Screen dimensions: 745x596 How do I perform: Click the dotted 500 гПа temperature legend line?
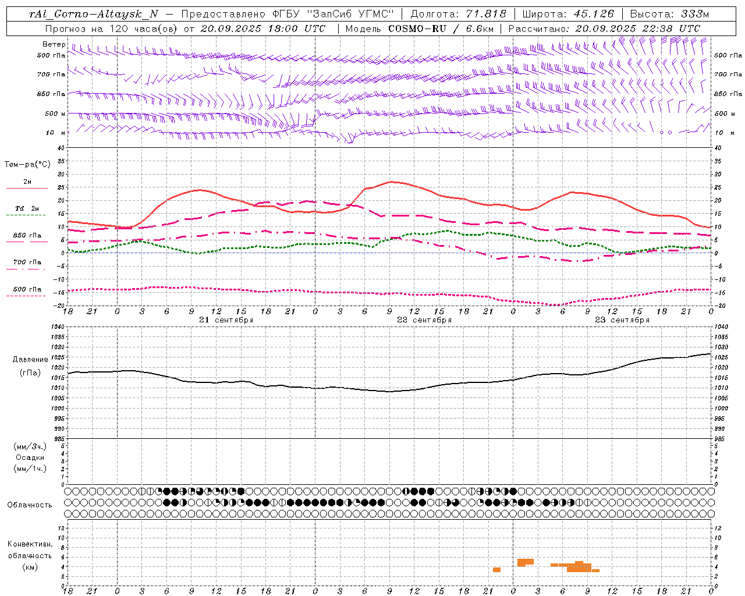click(x=27, y=296)
